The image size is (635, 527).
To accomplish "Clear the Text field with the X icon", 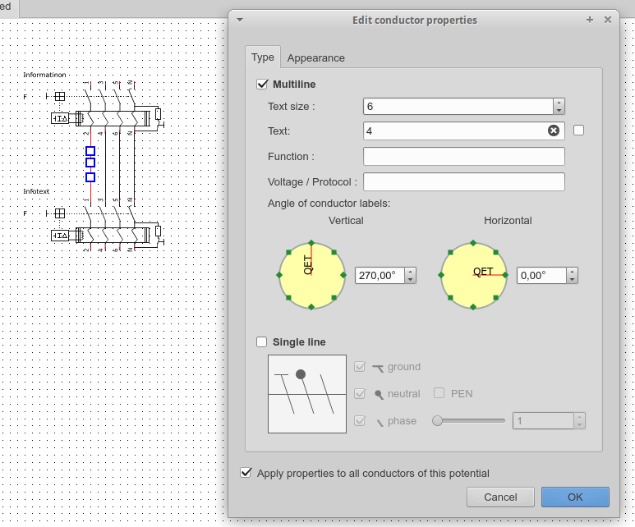I will [553, 131].
